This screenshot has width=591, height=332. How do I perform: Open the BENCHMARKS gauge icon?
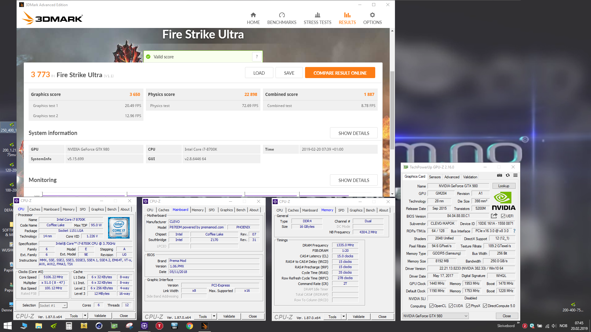[282, 15]
